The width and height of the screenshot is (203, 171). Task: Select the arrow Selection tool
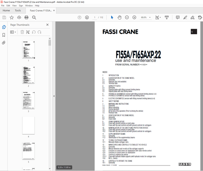click(x=112, y=17)
